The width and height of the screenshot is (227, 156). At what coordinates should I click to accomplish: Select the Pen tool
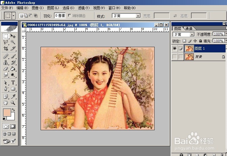point(6,89)
